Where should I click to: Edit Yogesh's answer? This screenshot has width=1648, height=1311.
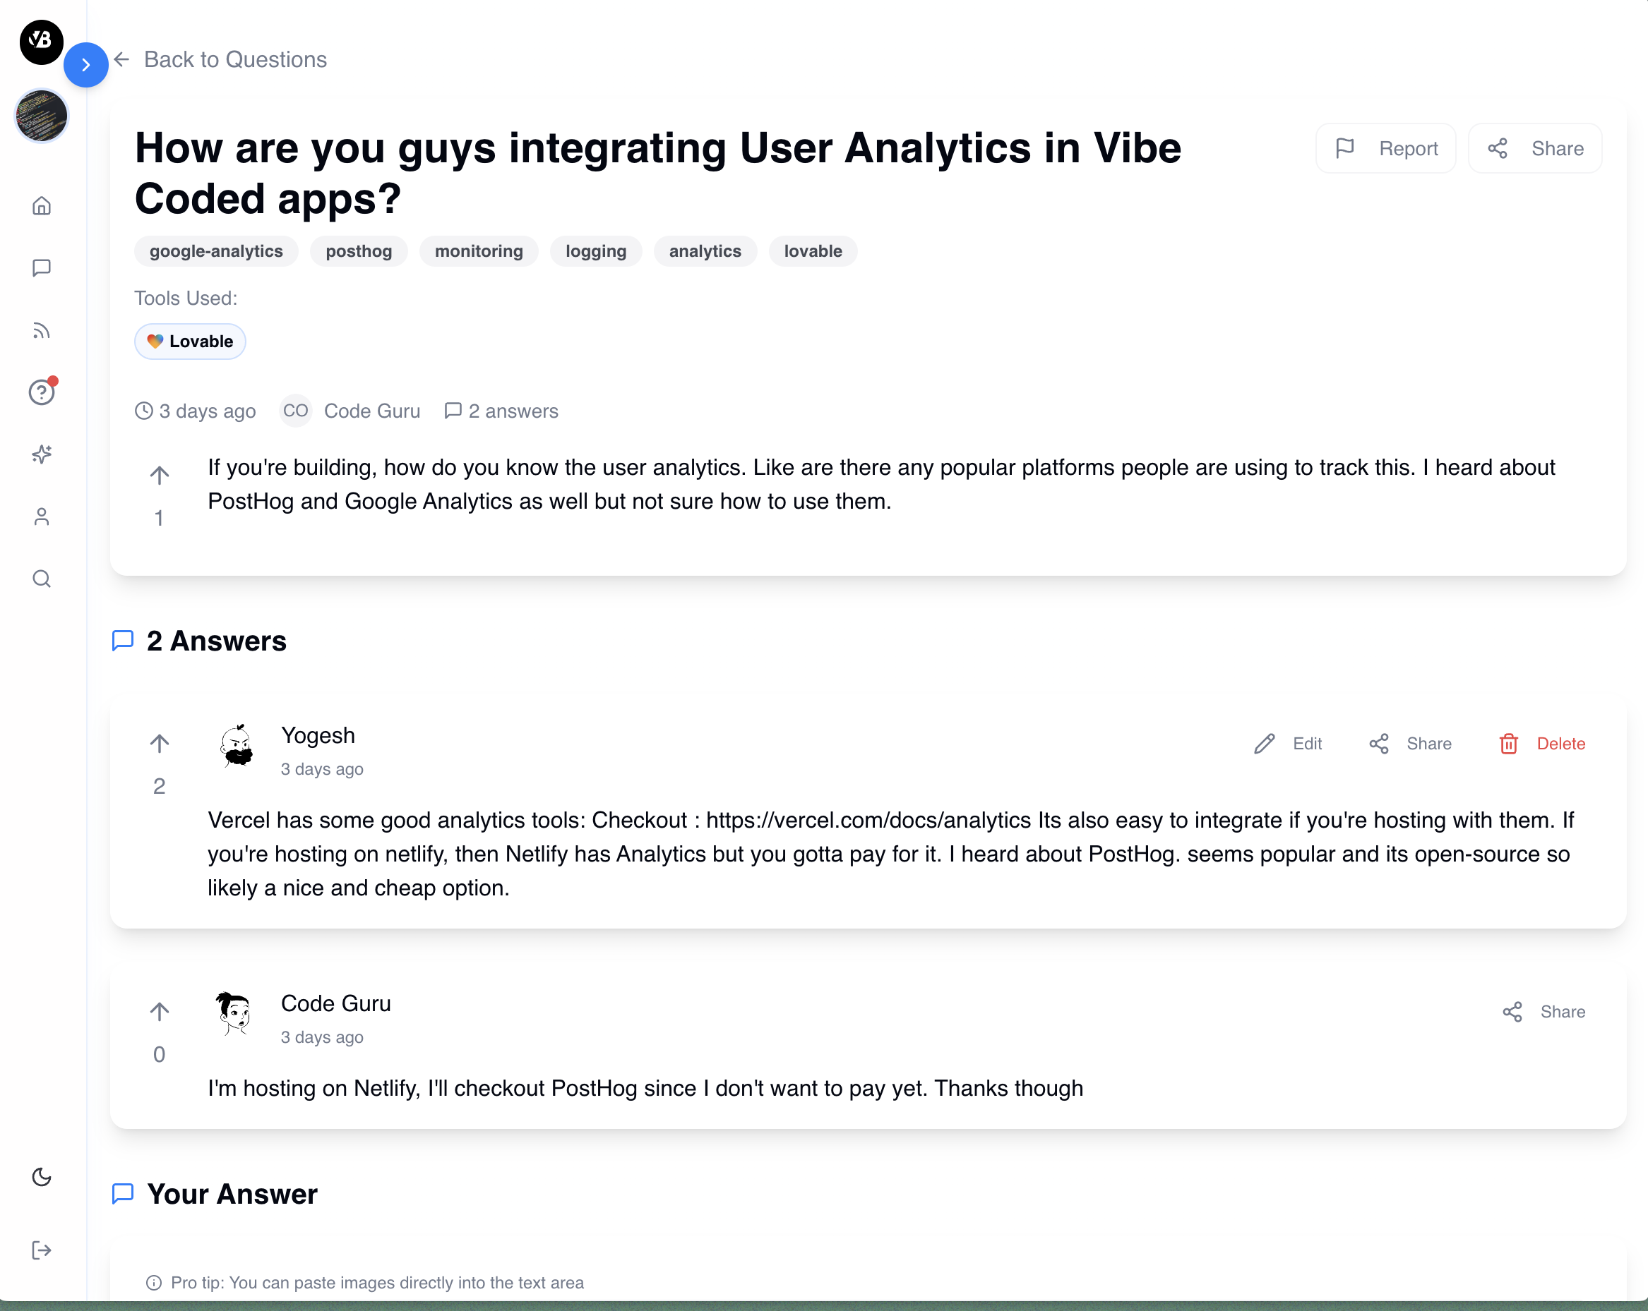pos(1288,744)
